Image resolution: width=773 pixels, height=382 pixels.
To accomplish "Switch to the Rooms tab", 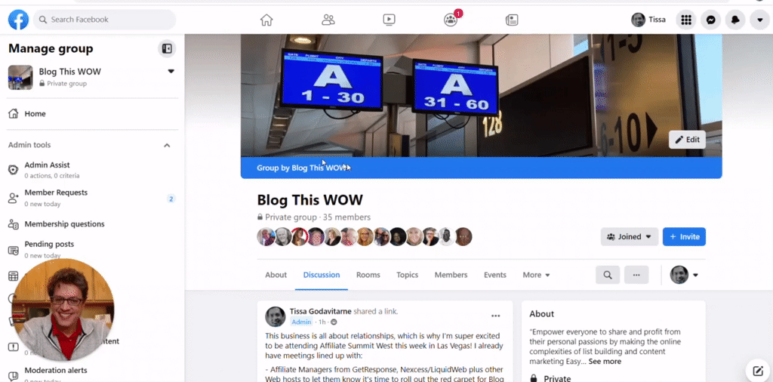I will click(x=368, y=275).
